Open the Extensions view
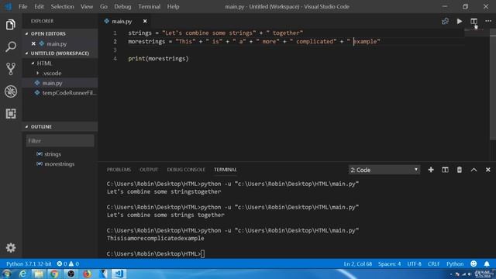 point(10,114)
